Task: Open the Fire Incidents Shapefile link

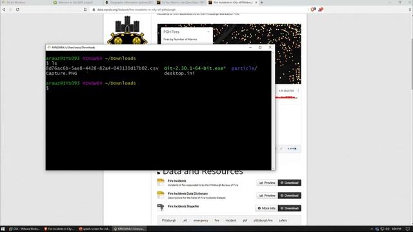Action: (183, 206)
